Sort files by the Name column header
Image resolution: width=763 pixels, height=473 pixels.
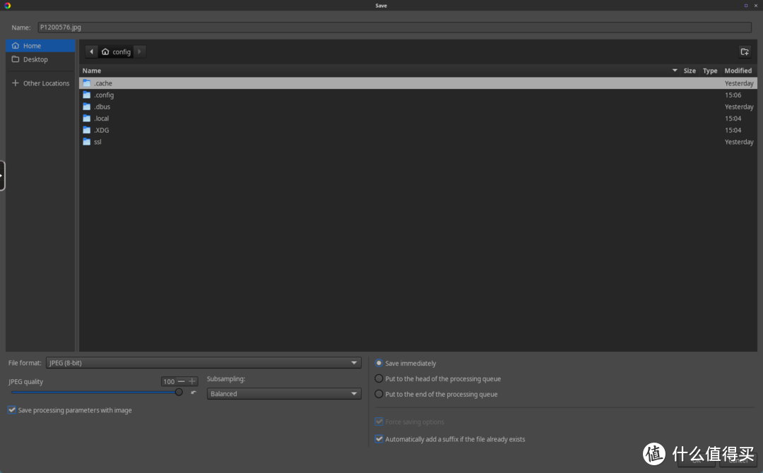(92, 71)
